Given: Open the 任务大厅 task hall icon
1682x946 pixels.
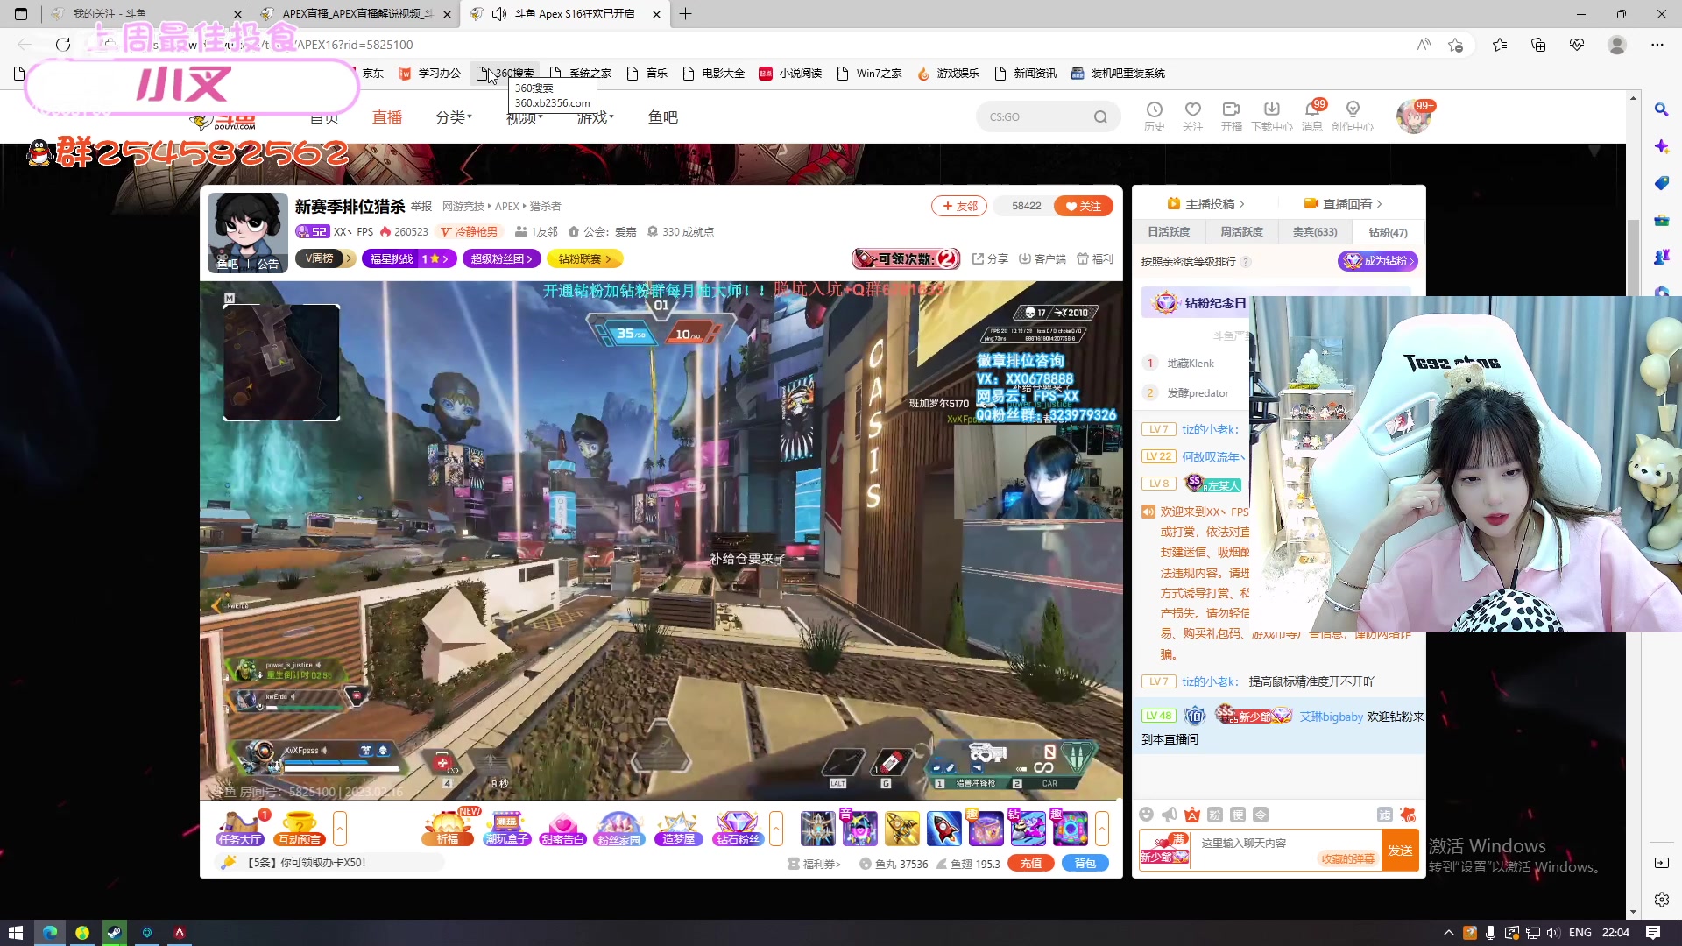Looking at the screenshot, I should (x=240, y=828).
